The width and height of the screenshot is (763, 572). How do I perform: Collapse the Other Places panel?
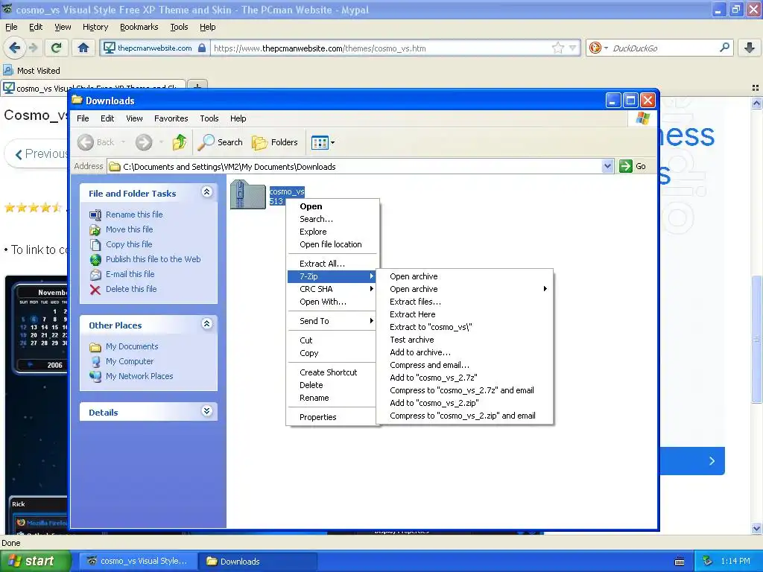(207, 324)
